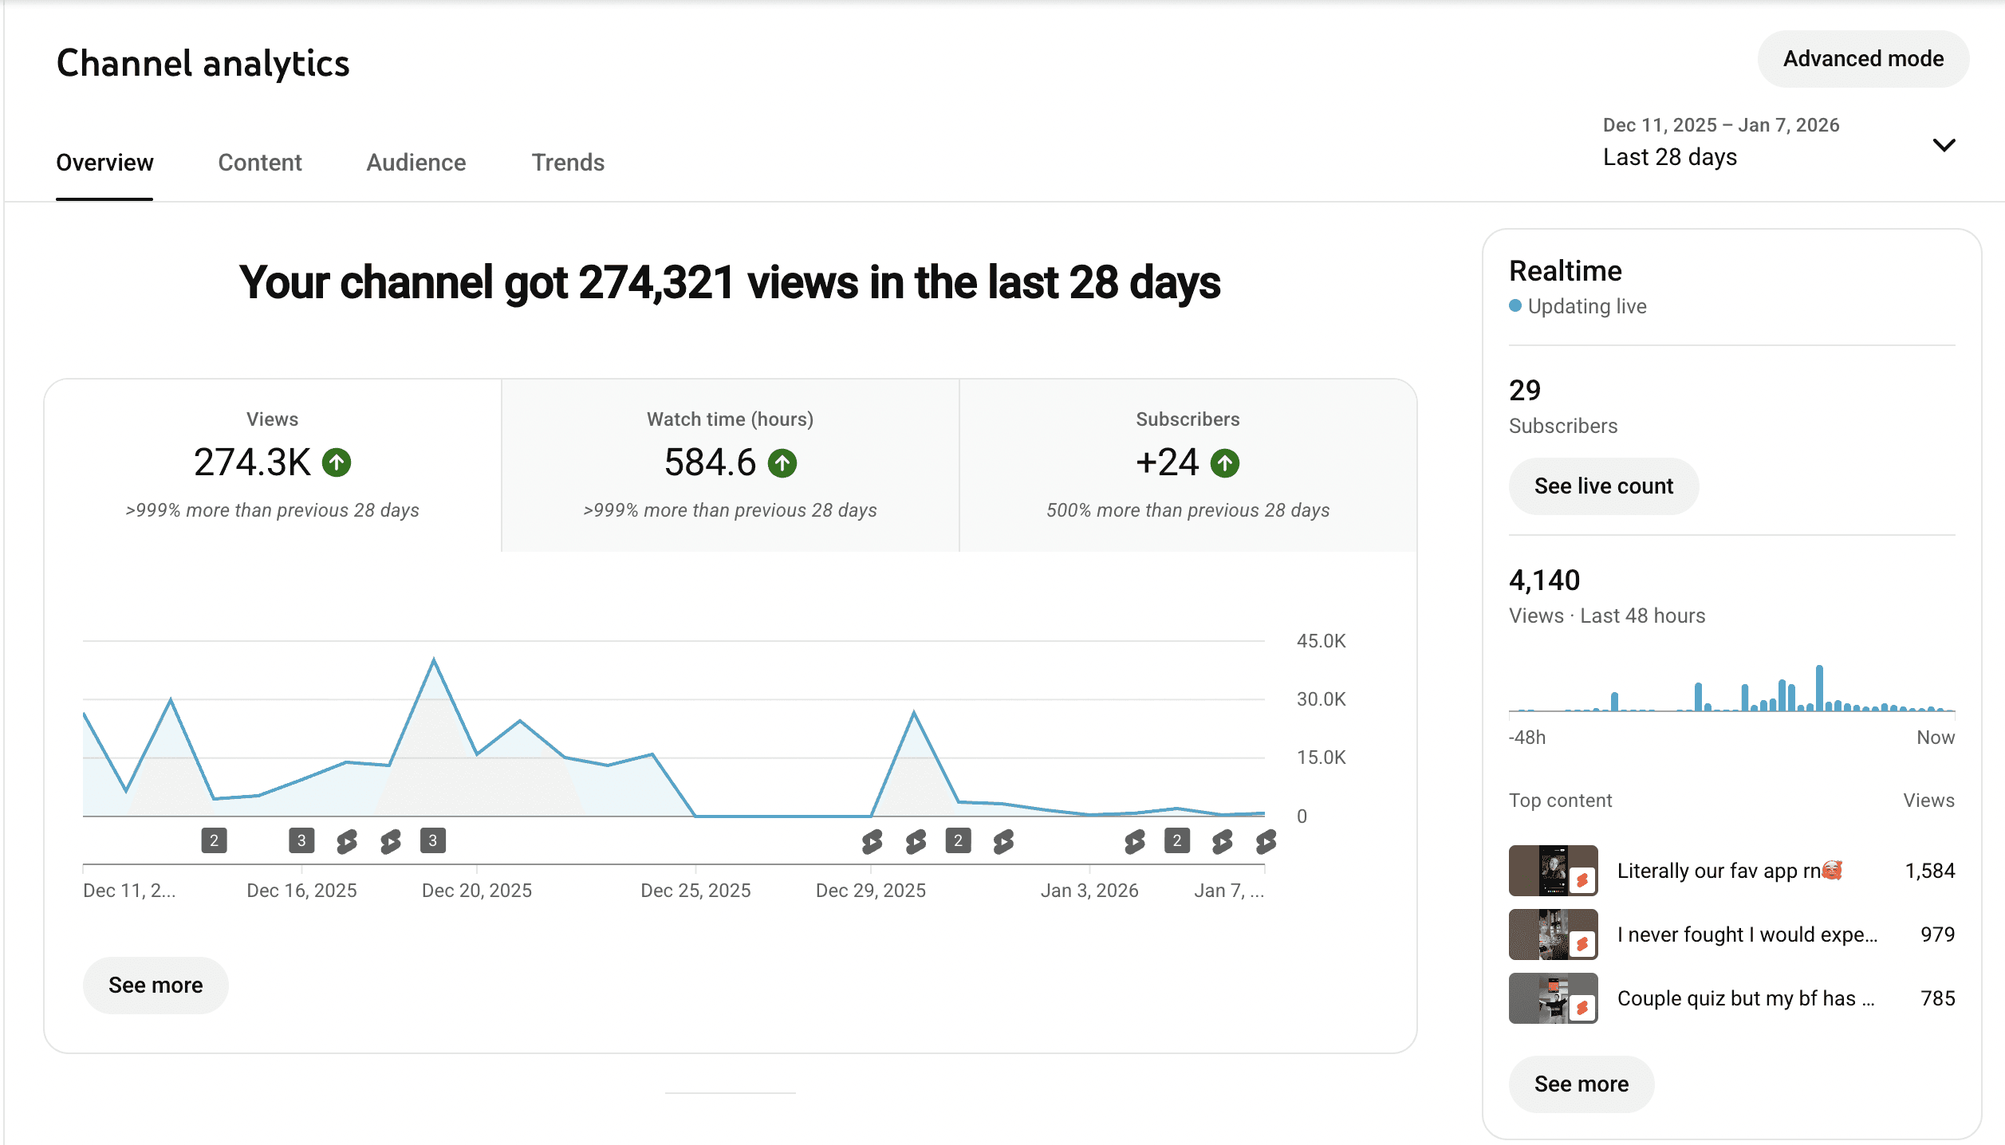The image size is (2005, 1145).
Task: Click the video marker '3' at Dec 16
Action: tap(301, 840)
